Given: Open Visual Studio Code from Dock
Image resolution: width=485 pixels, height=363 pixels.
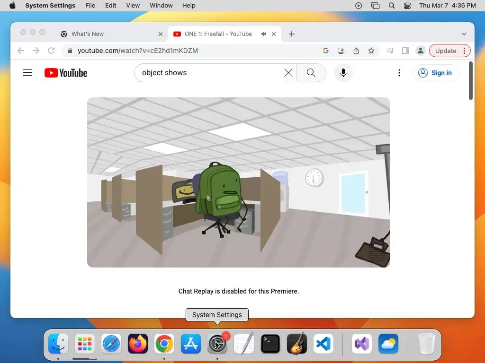Looking at the screenshot, I should click(323, 344).
